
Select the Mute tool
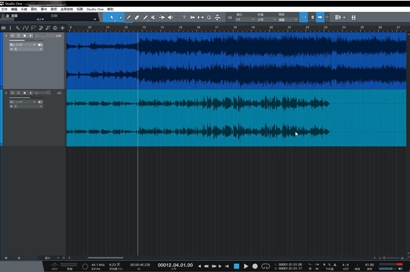pos(153,18)
